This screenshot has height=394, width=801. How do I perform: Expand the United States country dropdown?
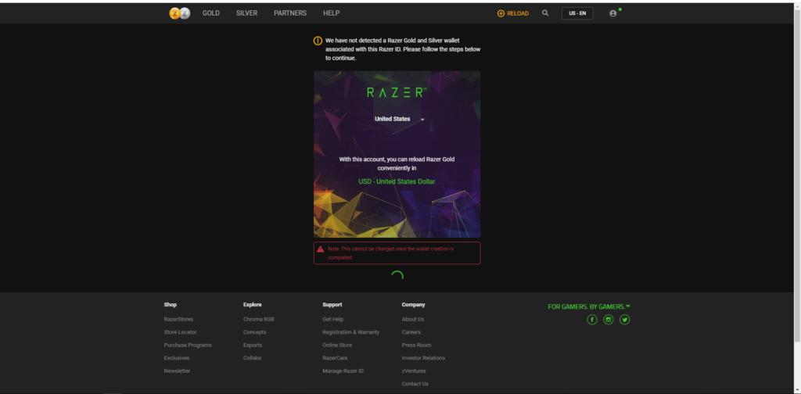pyautogui.click(x=399, y=119)
